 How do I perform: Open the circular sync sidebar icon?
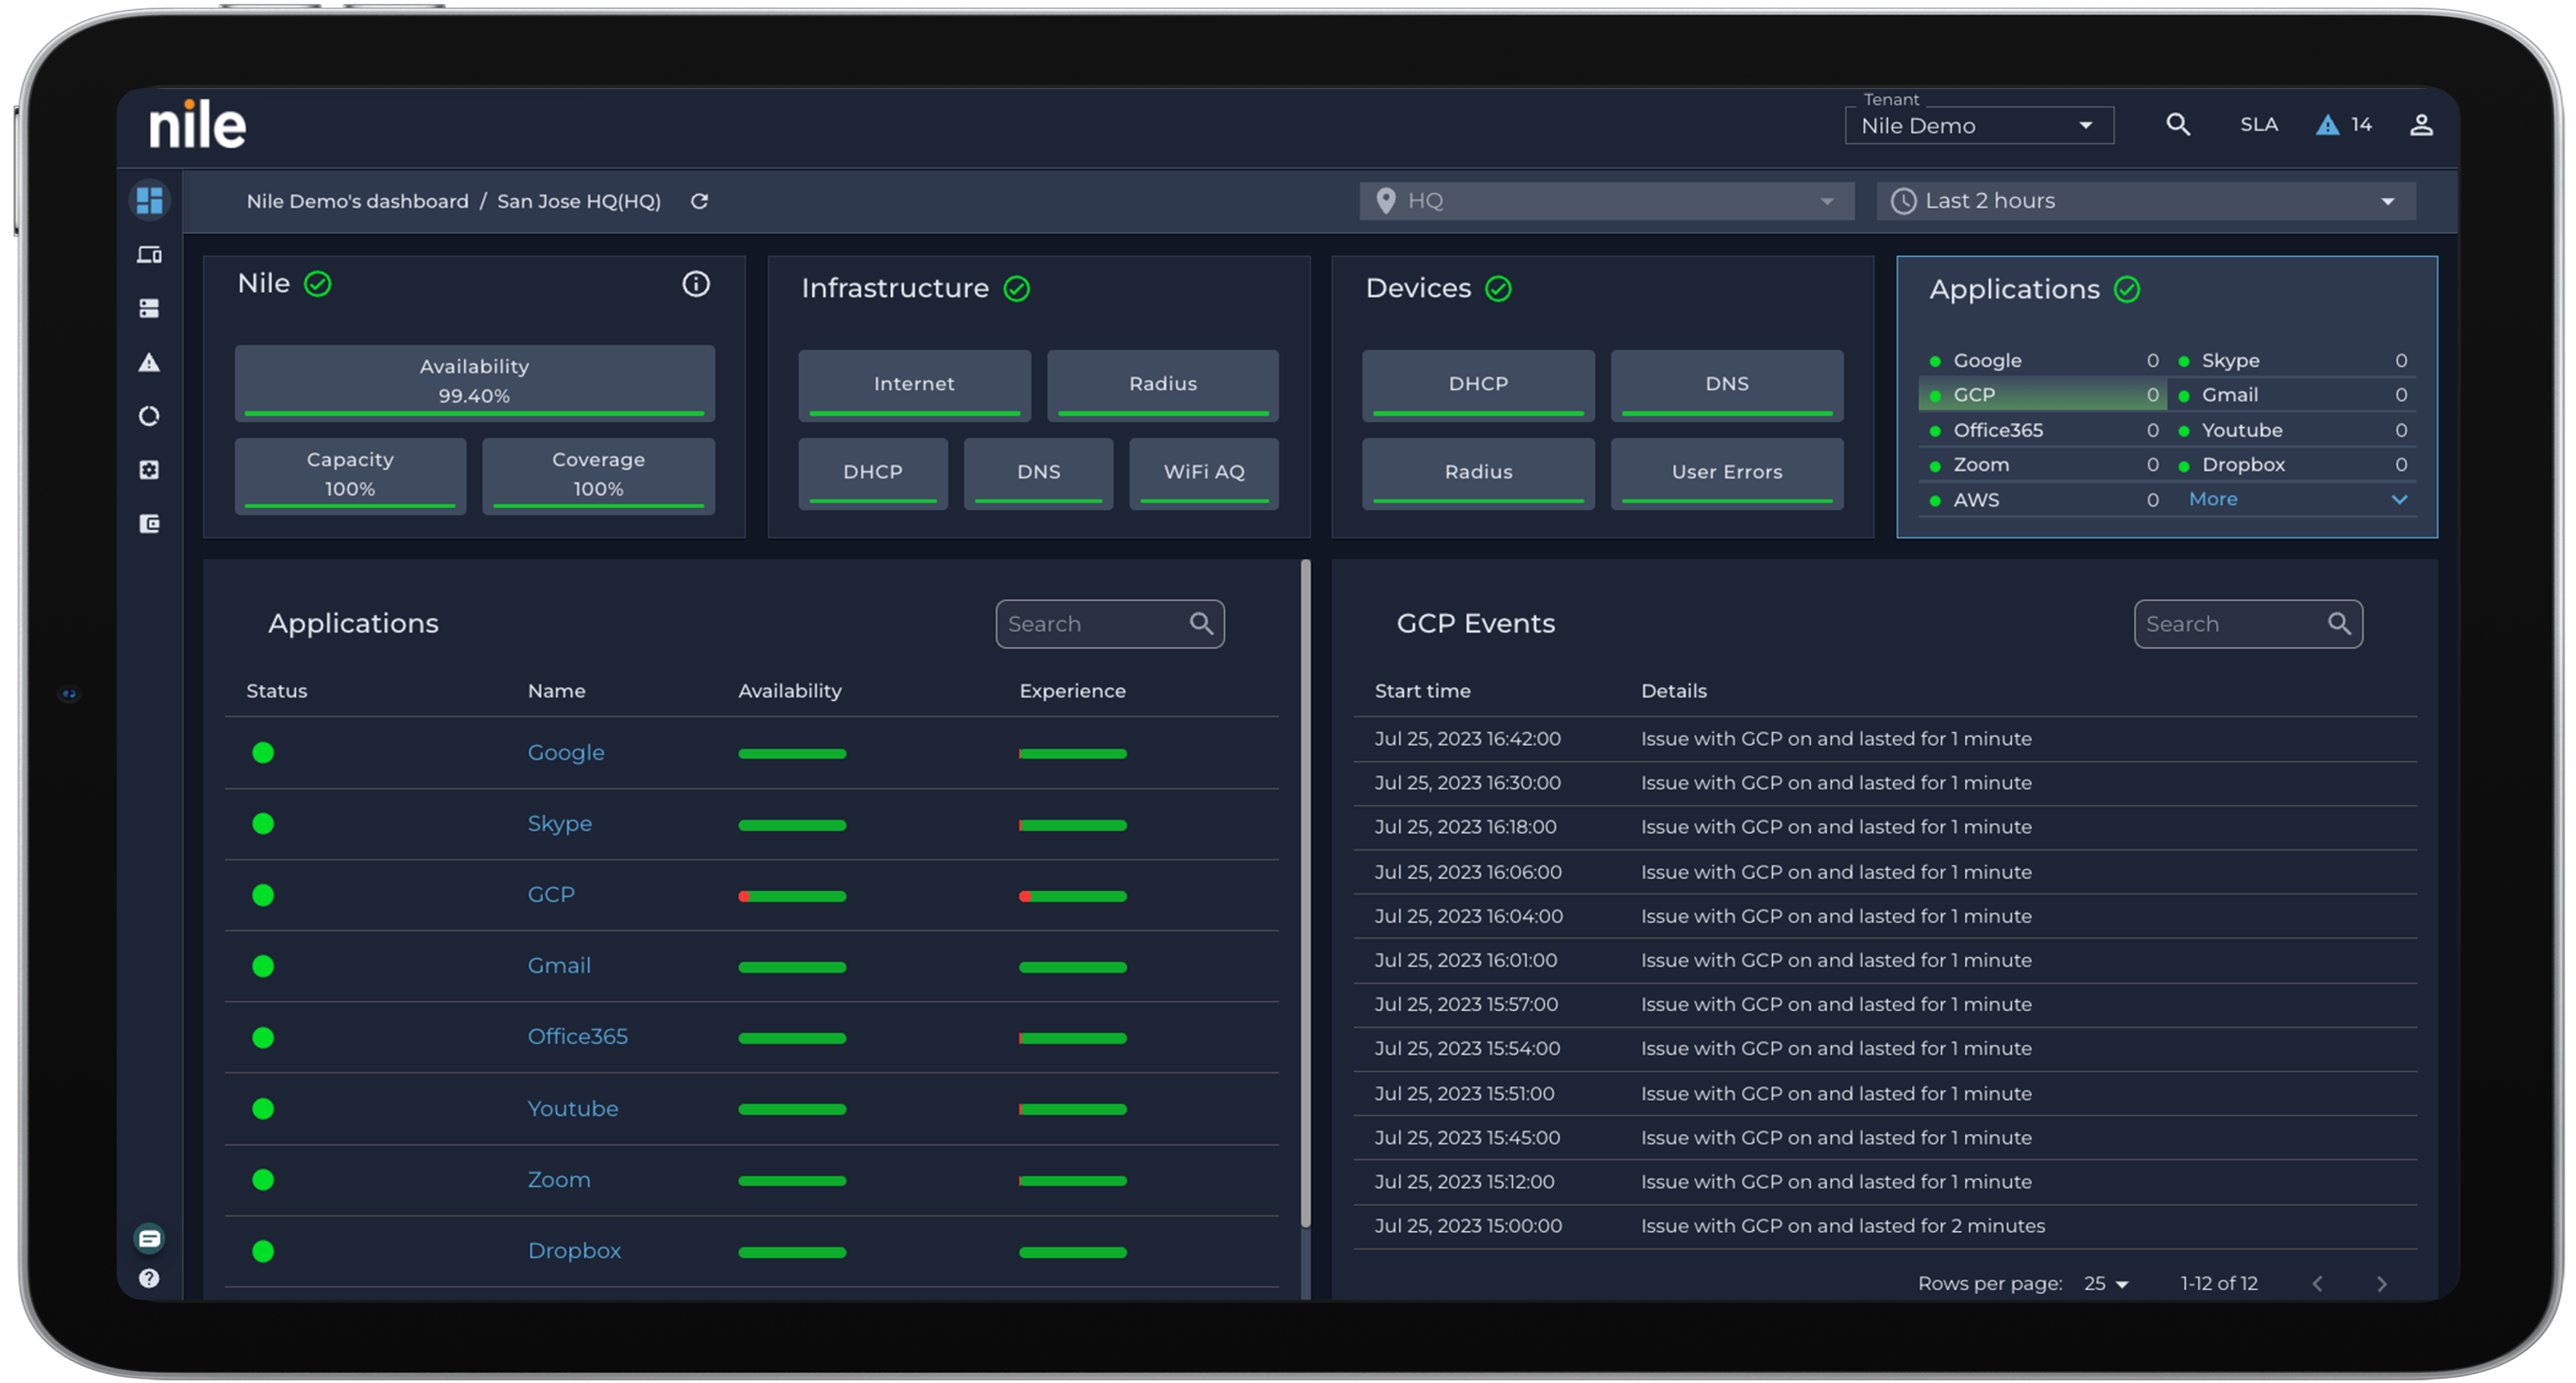click(149, 416)
